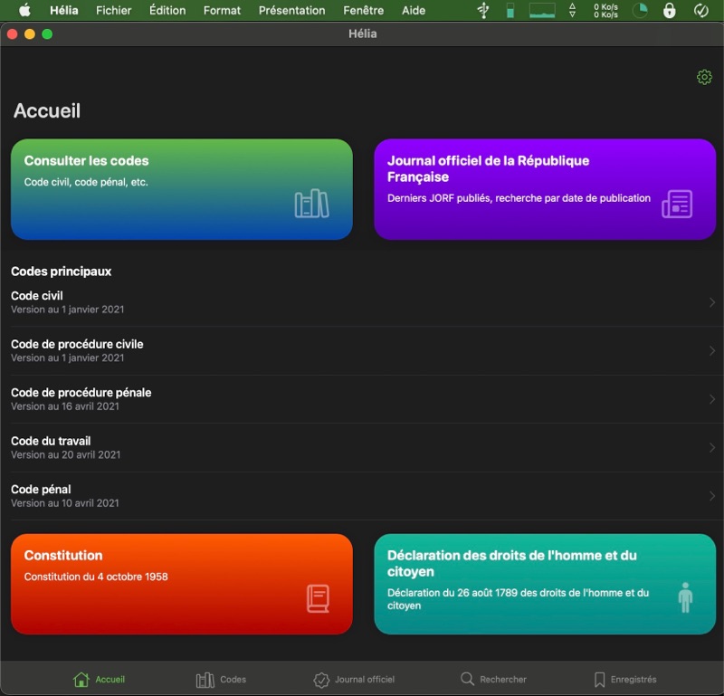Expand the Code pénal chevron
The image size is (724, 696).
click(711, 496)
